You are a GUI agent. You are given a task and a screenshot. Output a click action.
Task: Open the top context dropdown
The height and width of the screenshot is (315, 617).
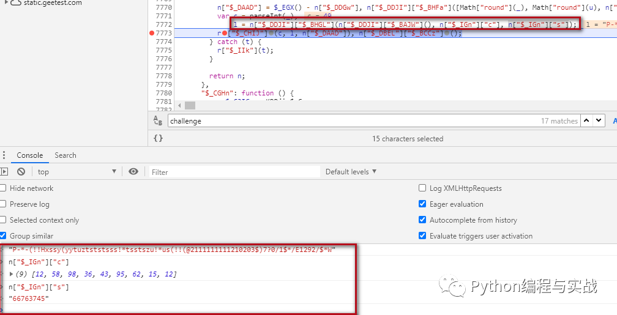coord(77,172)
